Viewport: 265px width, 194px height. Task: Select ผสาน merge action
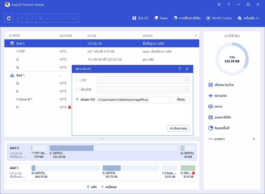[215, 107]
